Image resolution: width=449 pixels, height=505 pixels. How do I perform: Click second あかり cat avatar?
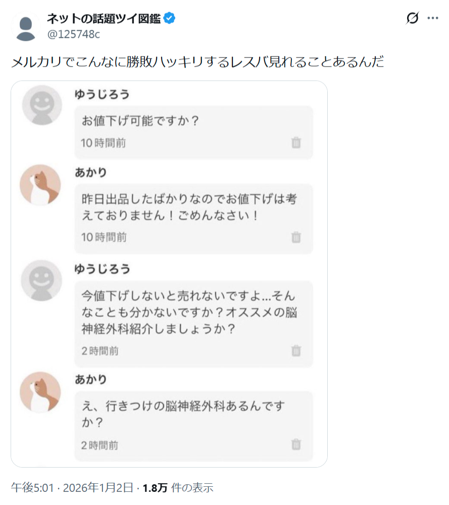pyautogui.click(x=40, y=392)
